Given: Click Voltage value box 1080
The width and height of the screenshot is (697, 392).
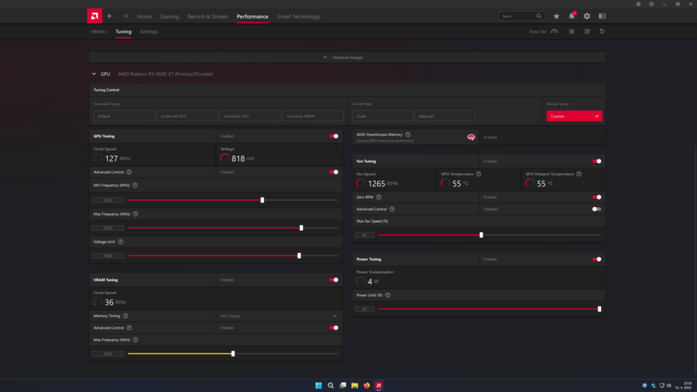Looking at the screenshot, I should pos(108,256).
